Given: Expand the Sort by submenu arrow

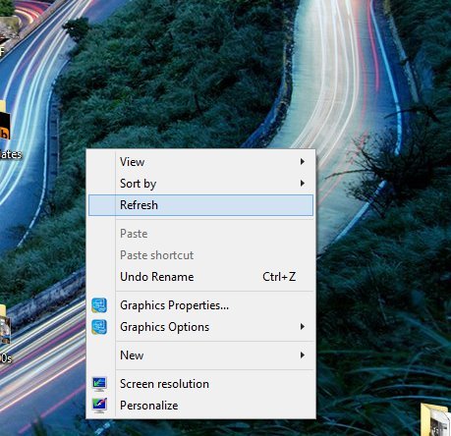Looking at the screenshot, I should click(x=303, y=184).
